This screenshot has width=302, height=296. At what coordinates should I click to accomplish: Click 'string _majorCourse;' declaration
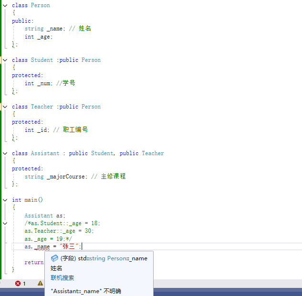click(56, 177)
